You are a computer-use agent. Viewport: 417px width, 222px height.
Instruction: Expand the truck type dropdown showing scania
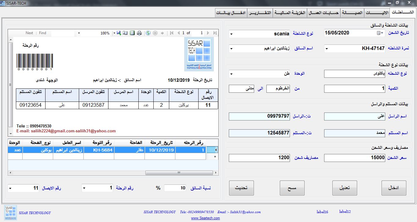point(231,34)
